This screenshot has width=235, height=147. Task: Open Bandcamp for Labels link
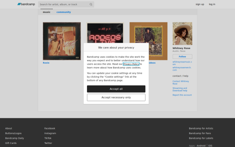(x=201, y=138)
